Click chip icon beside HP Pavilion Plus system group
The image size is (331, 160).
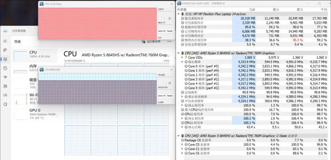[x=182, y=14]
